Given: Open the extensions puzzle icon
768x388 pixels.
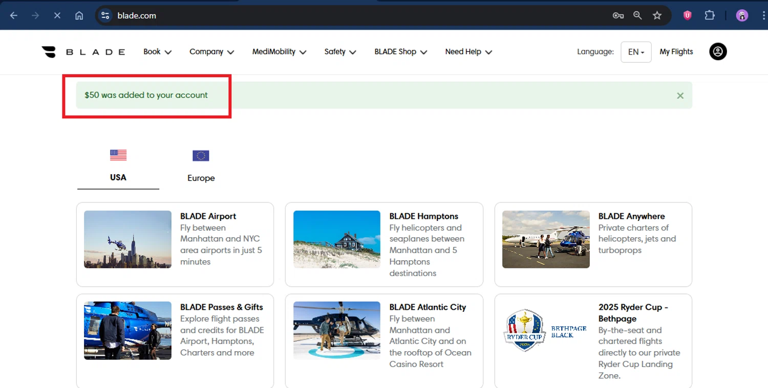Looking at the screenshot, I should [x=710, y=15].
